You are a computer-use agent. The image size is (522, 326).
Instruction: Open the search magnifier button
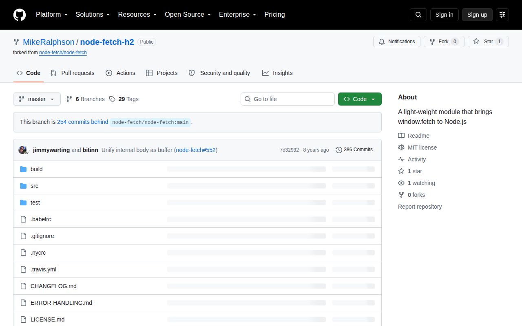pos(418,15)
